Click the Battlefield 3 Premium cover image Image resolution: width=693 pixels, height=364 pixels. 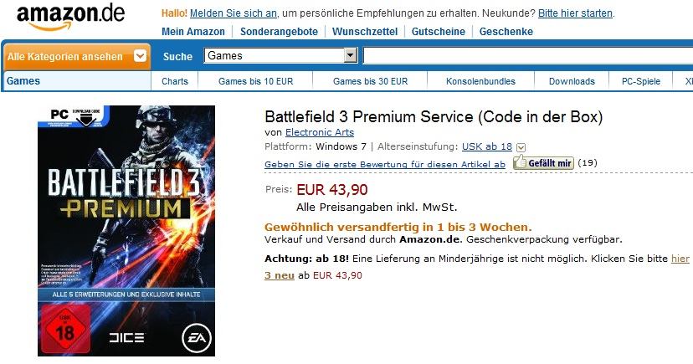point(126,231)
